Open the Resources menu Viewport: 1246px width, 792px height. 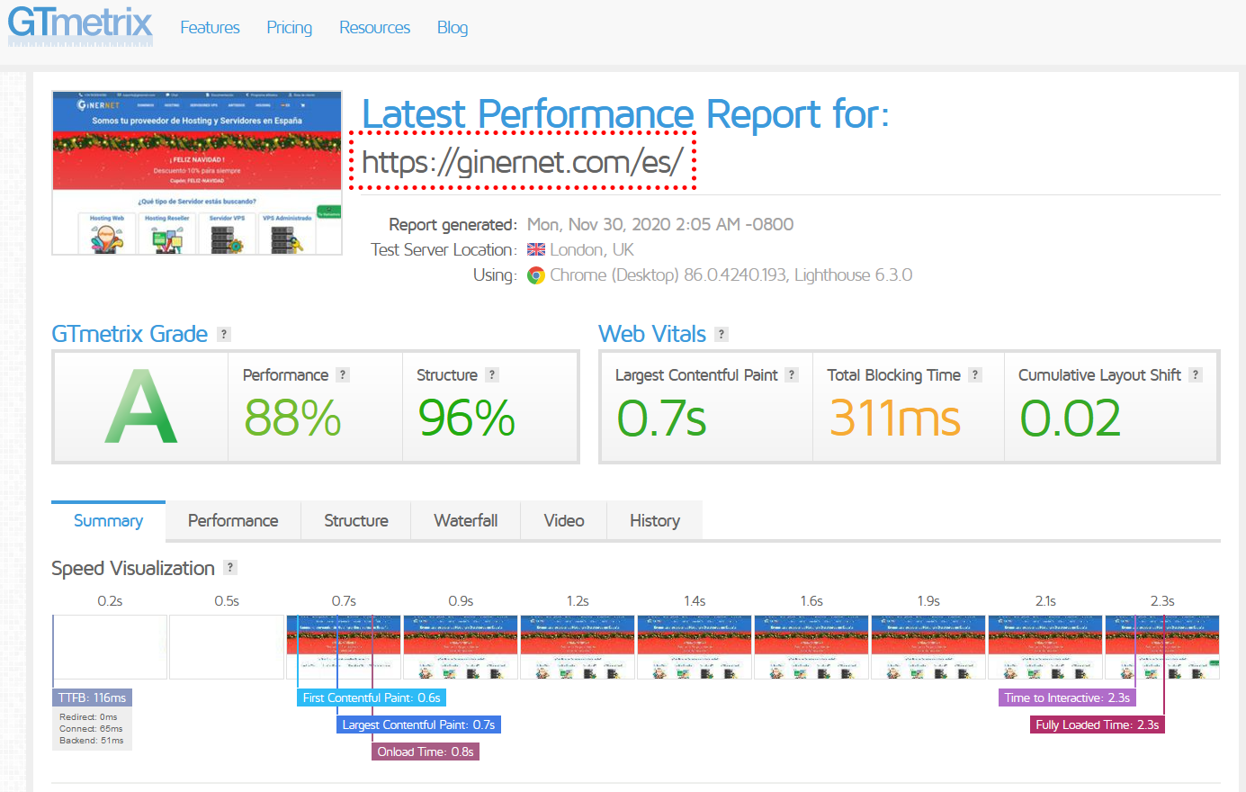pos(374,28)
